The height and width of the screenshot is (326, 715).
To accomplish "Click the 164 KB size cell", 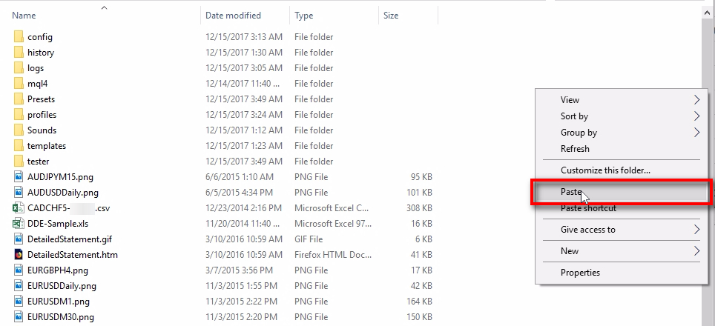I will pos(419,302).
